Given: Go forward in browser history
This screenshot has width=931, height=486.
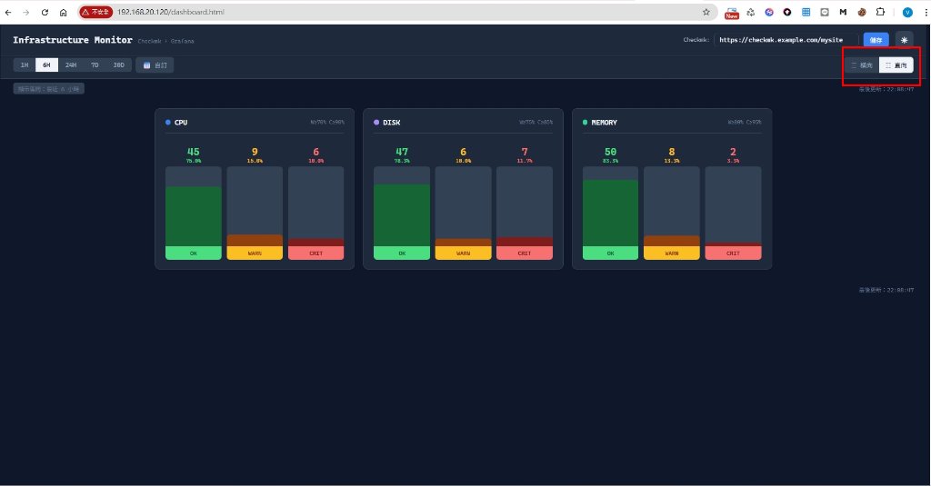Looking at the screenshot, I should pos(26,12).
